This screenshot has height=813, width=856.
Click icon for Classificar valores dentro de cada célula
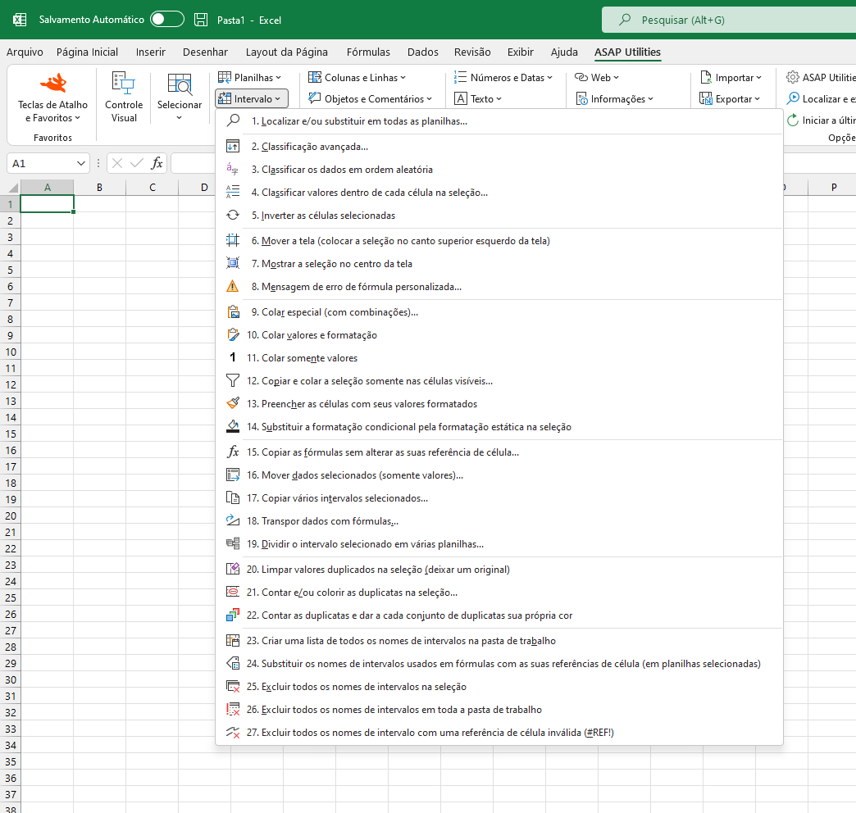click(x=233, y=192)
